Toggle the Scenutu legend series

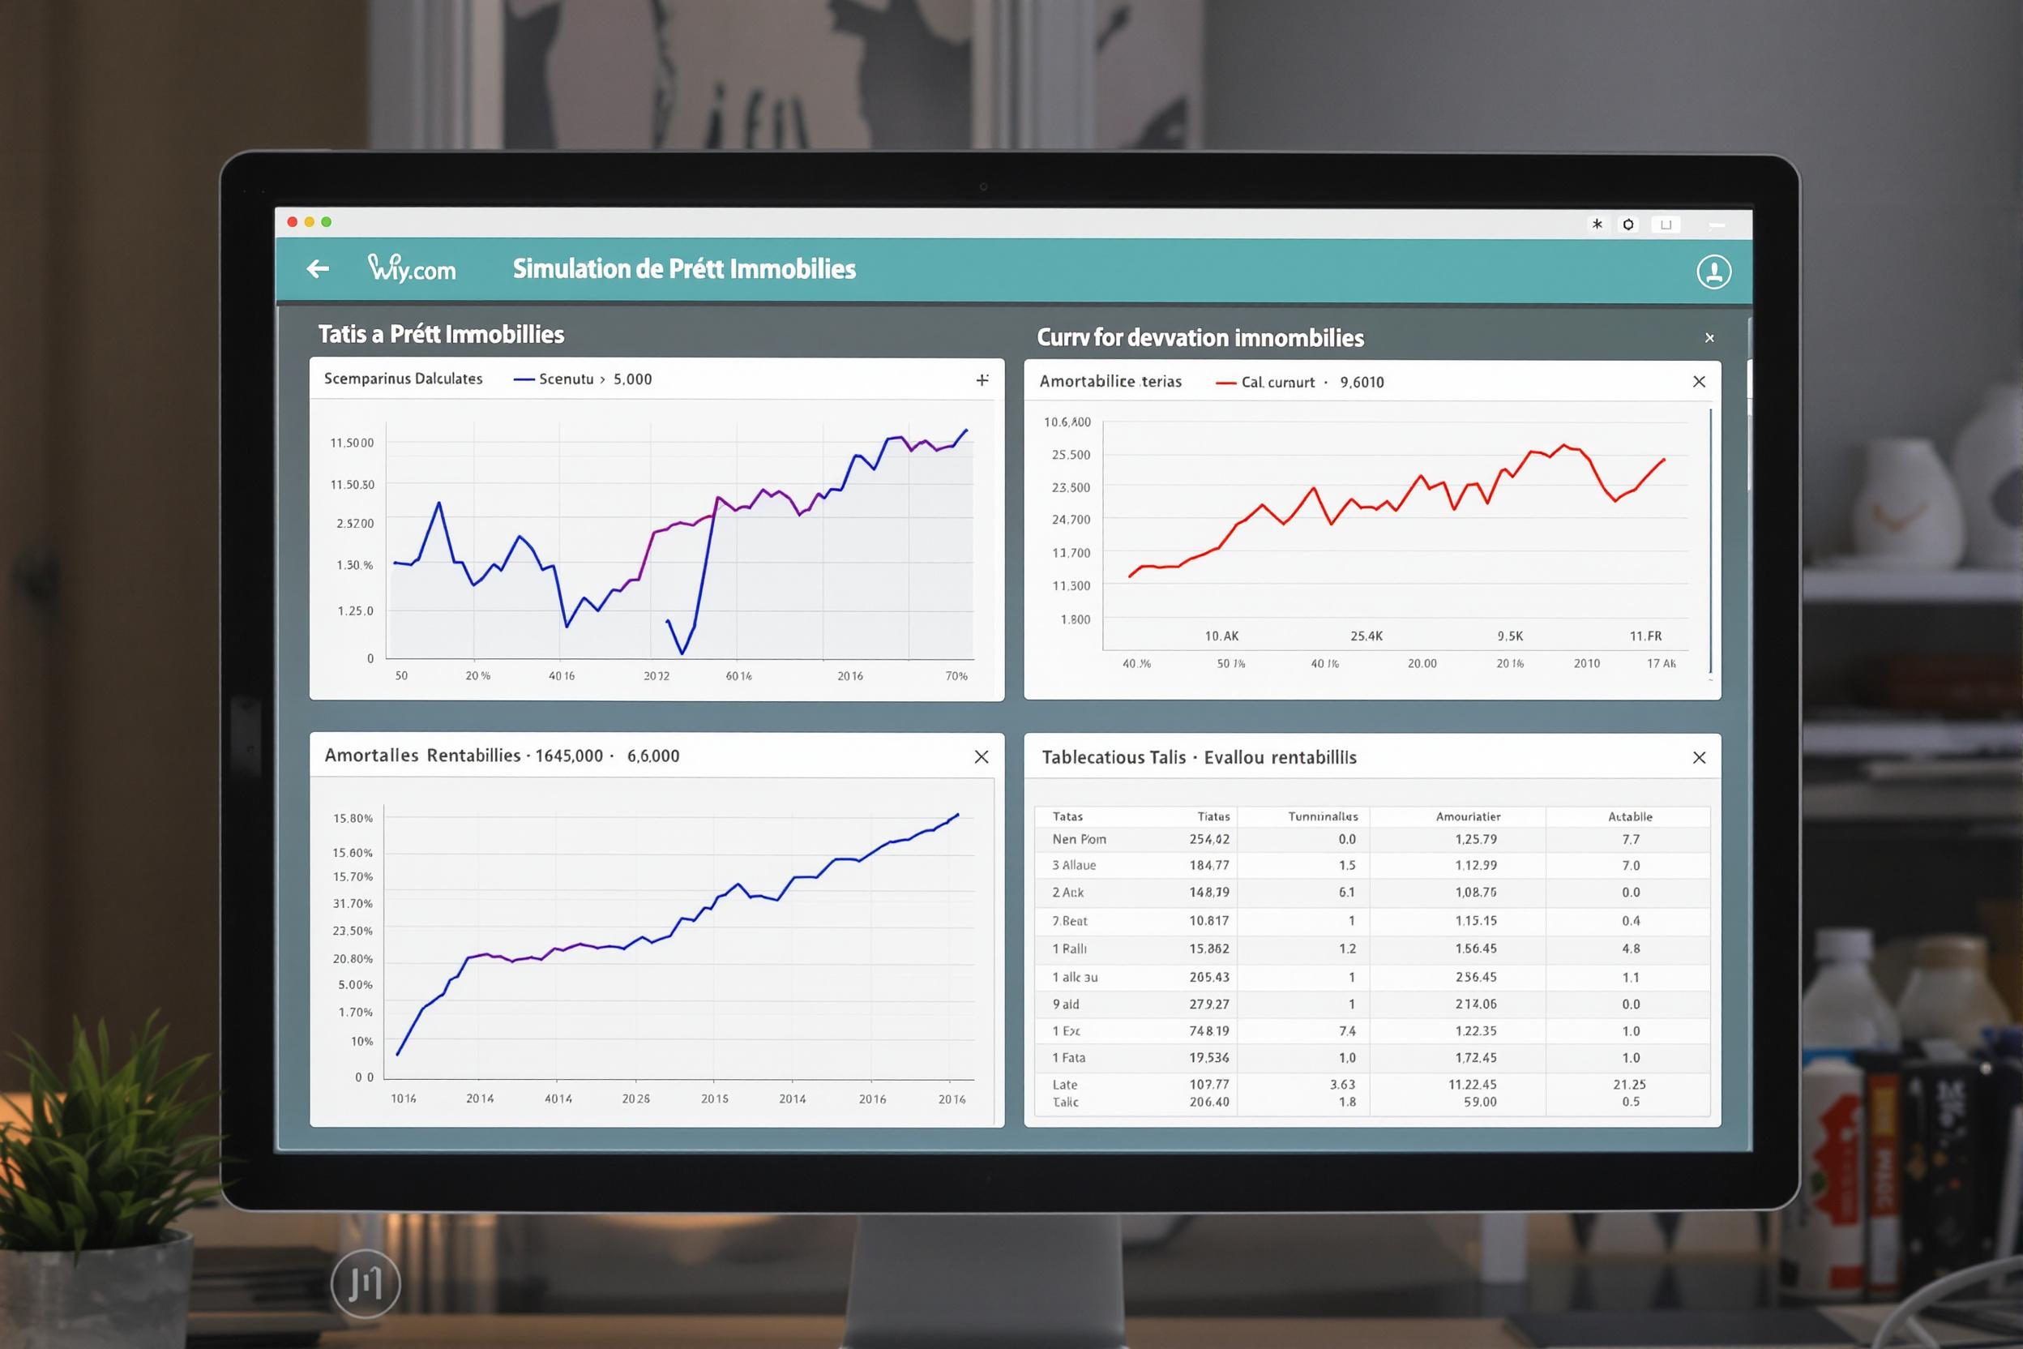565,379
